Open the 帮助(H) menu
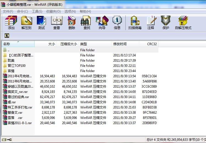The width and height of the screenshot is (206, 143). click(x=85, y=12)
